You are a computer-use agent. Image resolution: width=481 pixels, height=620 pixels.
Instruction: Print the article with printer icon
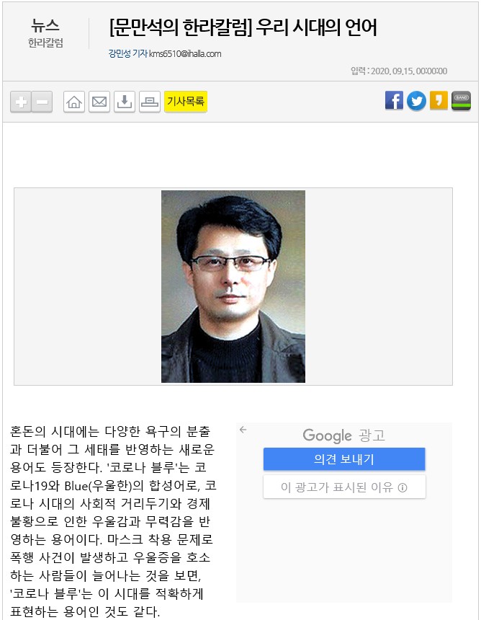[150, 102]
